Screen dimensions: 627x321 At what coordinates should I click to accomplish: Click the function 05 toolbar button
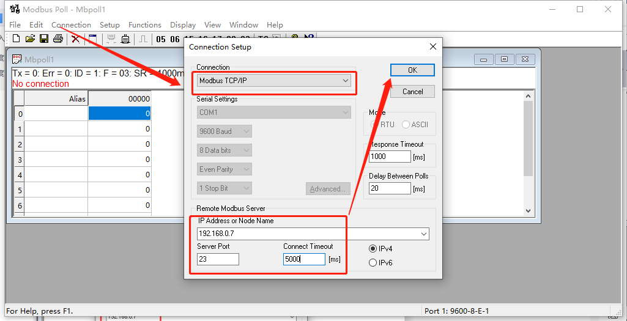pyautogui.click(x=161, y=40)
